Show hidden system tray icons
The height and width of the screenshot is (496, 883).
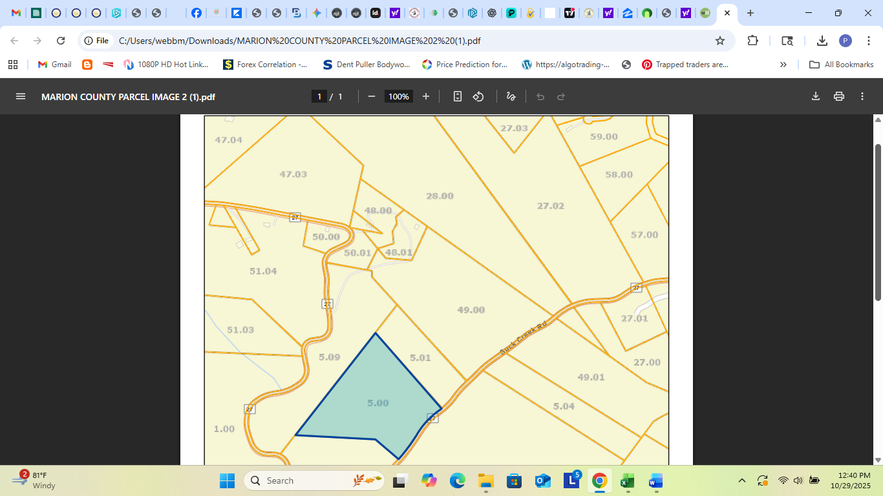741,480
